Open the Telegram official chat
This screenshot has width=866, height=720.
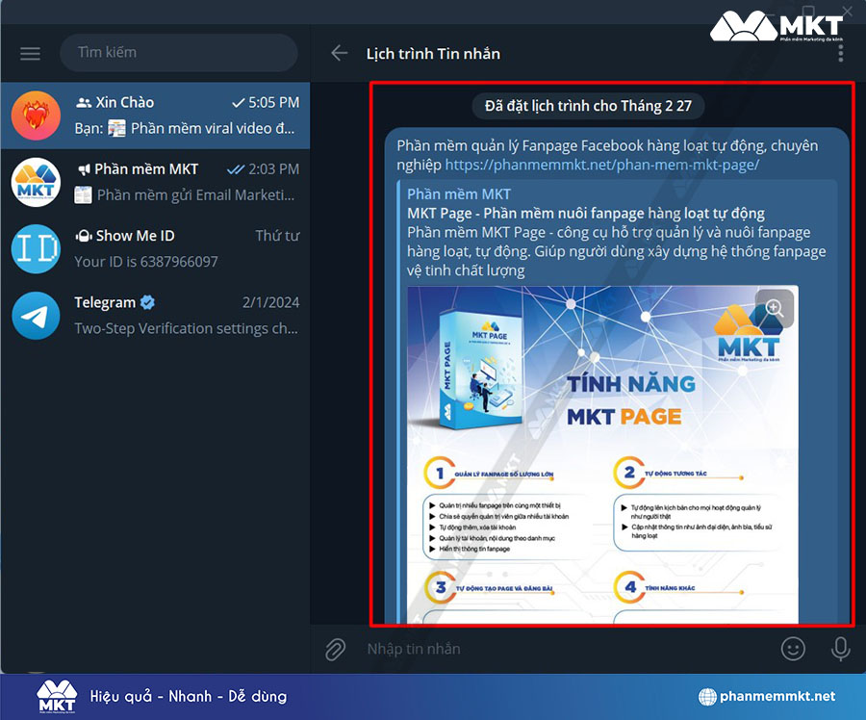[x=155, y=316]
